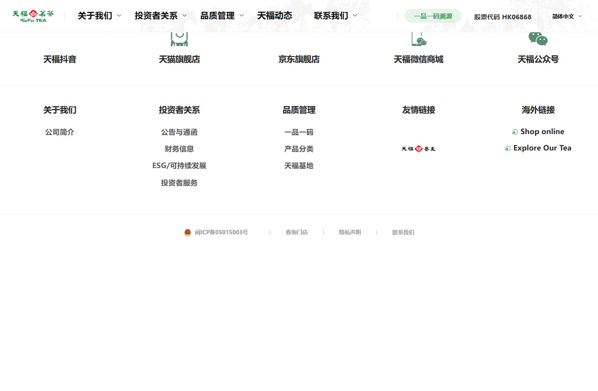Click footer heading 投资者关系
598x391 pixels.
(x=179, y=110)
